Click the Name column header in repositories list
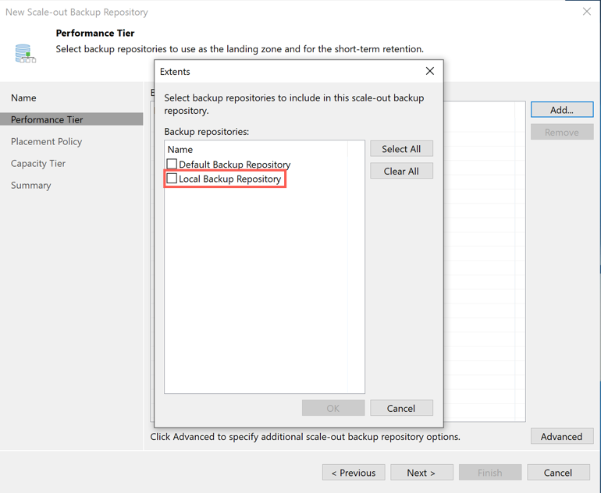The width and height of the screenshot is (601, 493). (180, 149)
